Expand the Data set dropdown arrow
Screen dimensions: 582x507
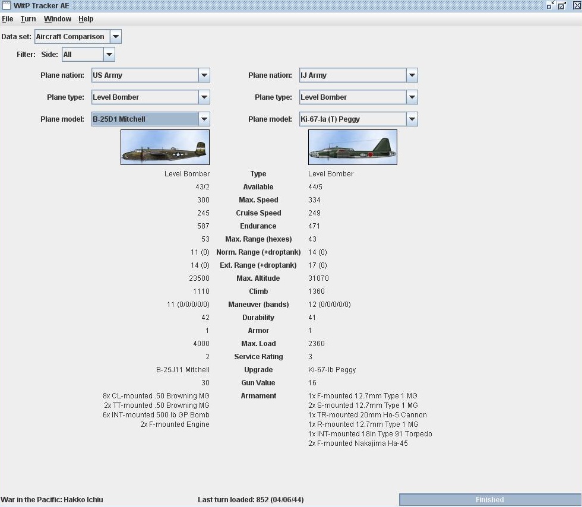click(116, 37)
